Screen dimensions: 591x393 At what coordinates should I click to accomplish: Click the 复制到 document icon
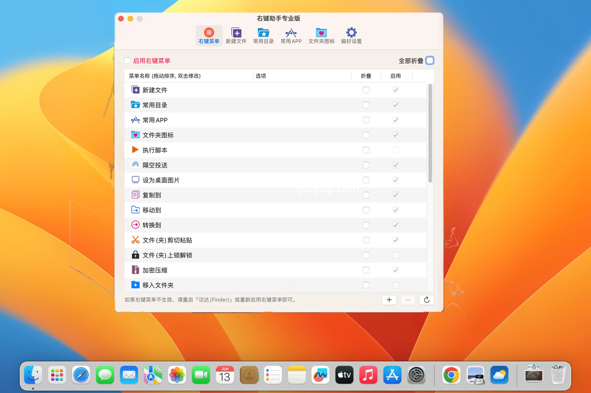(135, 195)
